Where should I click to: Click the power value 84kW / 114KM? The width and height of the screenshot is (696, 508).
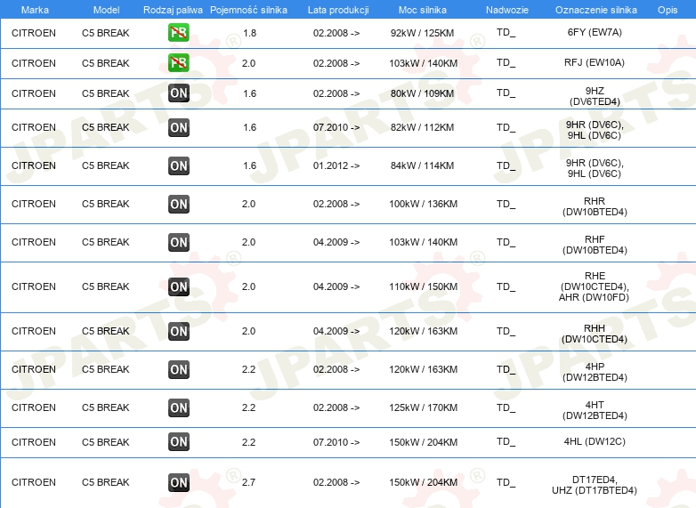422,166
